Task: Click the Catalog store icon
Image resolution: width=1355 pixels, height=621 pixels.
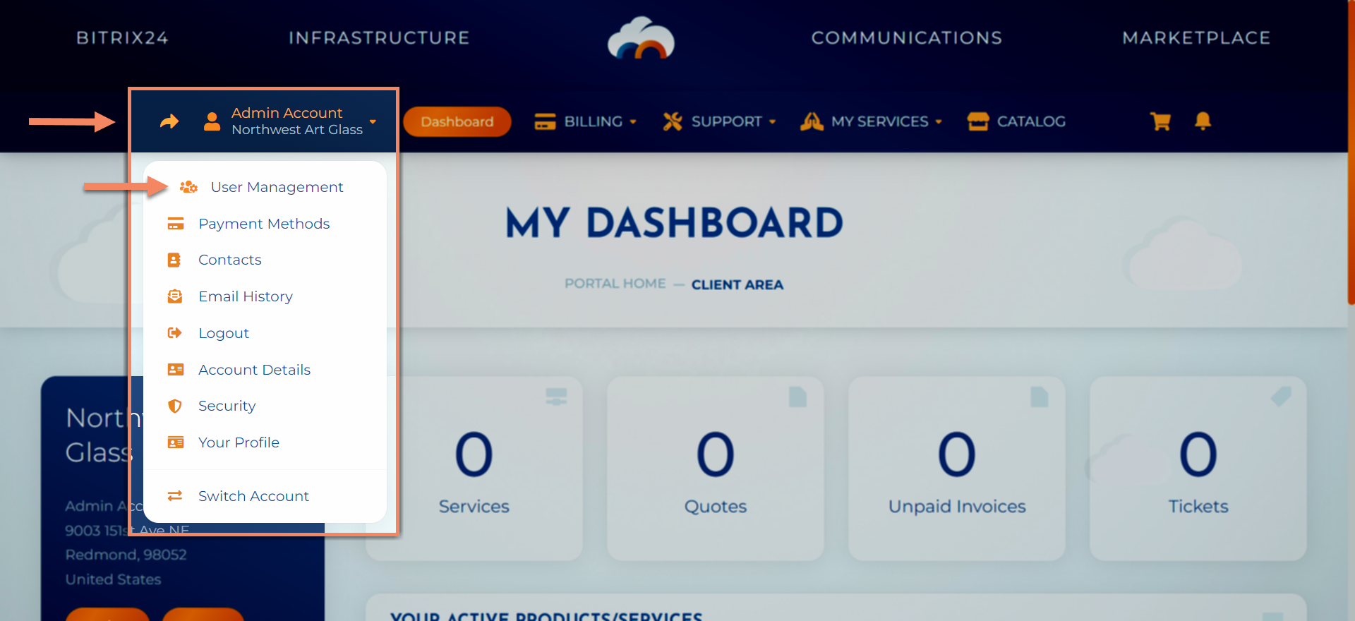Action: point(978,121)
